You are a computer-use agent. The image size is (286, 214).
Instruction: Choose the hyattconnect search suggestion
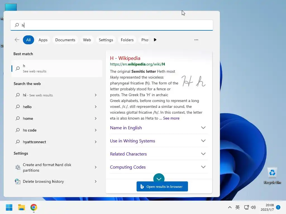pos(57,142)
